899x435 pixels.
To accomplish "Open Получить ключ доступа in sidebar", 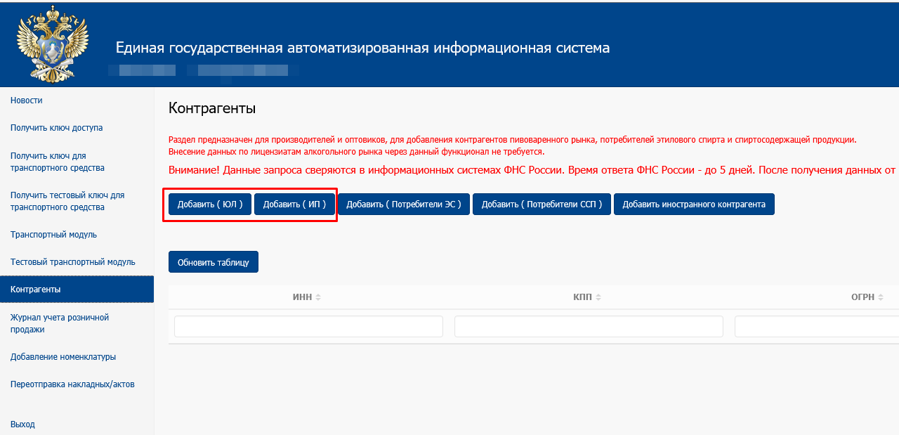I will tap(56, 128).
